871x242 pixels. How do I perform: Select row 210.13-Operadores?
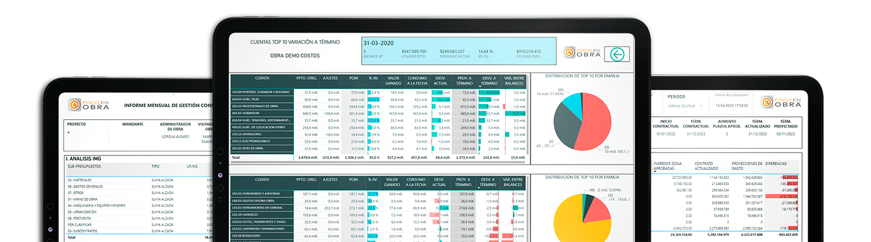tap(378, 134)
